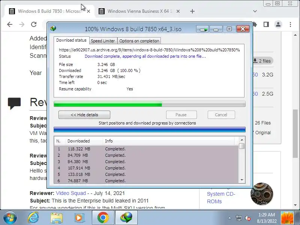Open the Speed Limiter tab
This screenshot has height=225, width=300.
(x=103, y=41)
